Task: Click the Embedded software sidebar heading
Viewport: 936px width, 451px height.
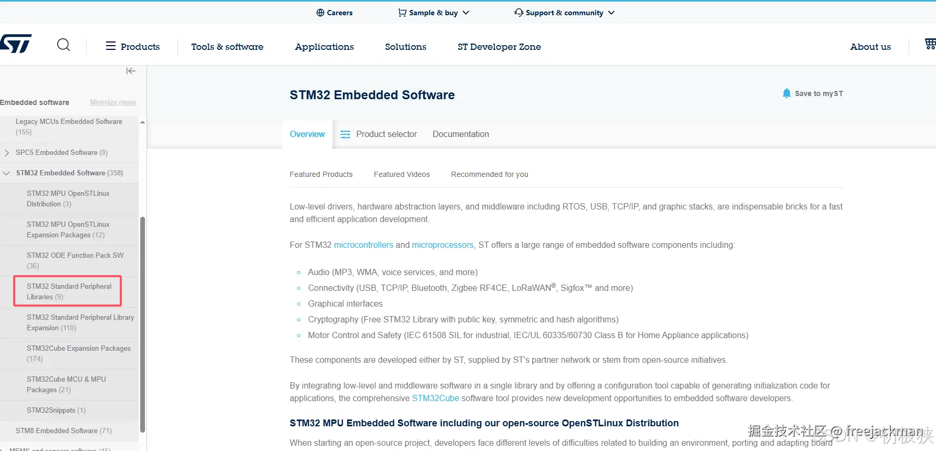Action: tap(35, 102)
